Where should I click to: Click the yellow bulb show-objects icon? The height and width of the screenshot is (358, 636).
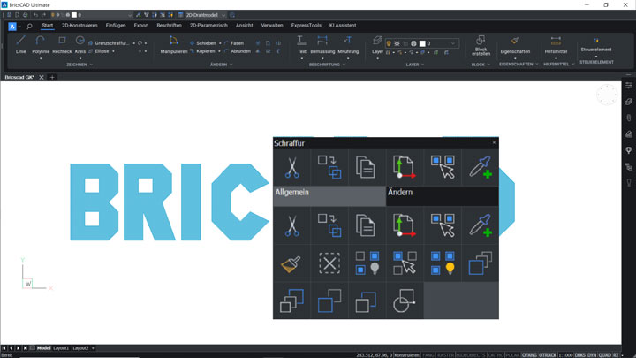coord(443,263)
